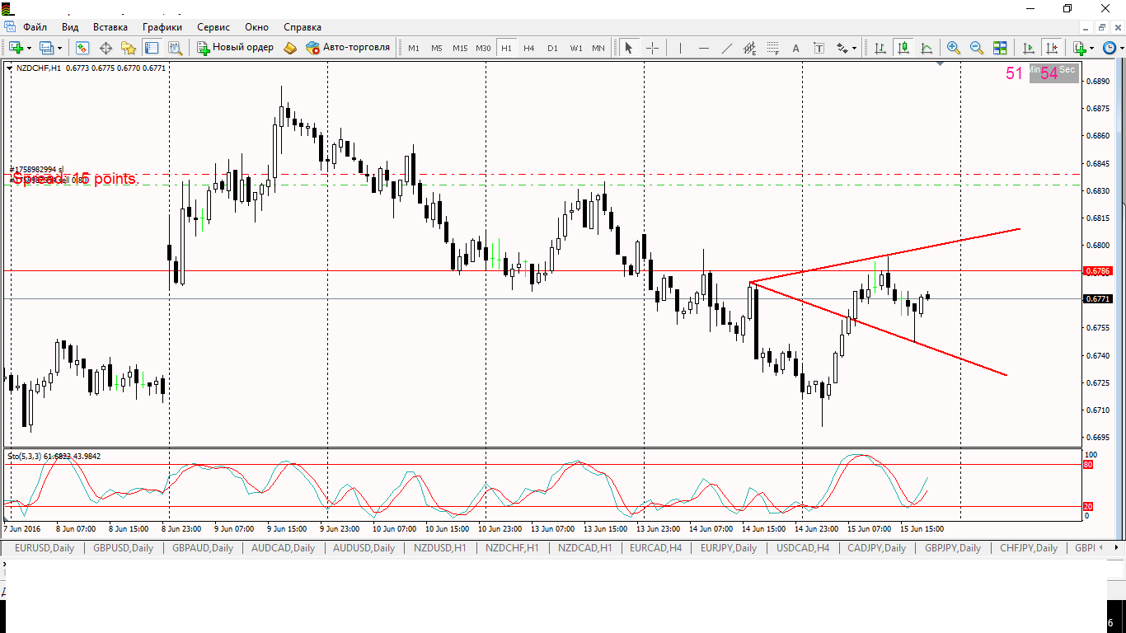Expand the Profiles dropdown arrow
This screenshot has height=633, width=1126.
coord(59,48)
